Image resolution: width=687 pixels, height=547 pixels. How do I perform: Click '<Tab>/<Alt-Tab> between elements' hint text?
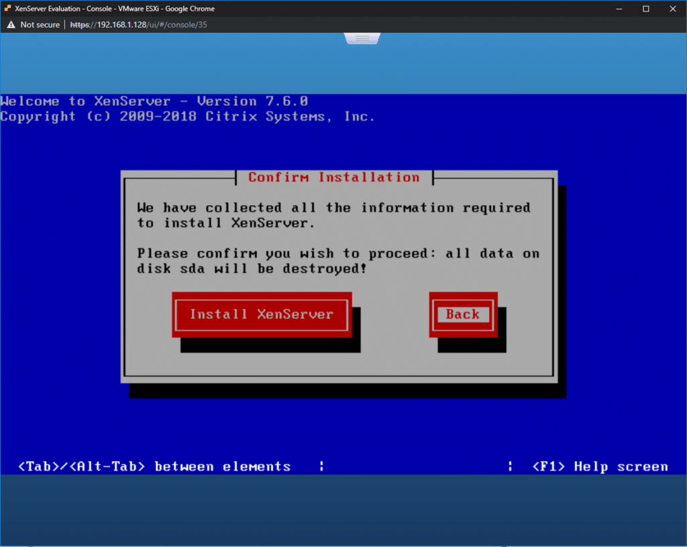pos(154,467)
